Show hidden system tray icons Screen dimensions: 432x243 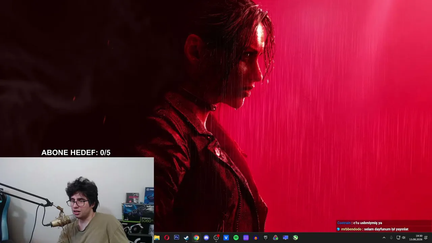point(384,238)
